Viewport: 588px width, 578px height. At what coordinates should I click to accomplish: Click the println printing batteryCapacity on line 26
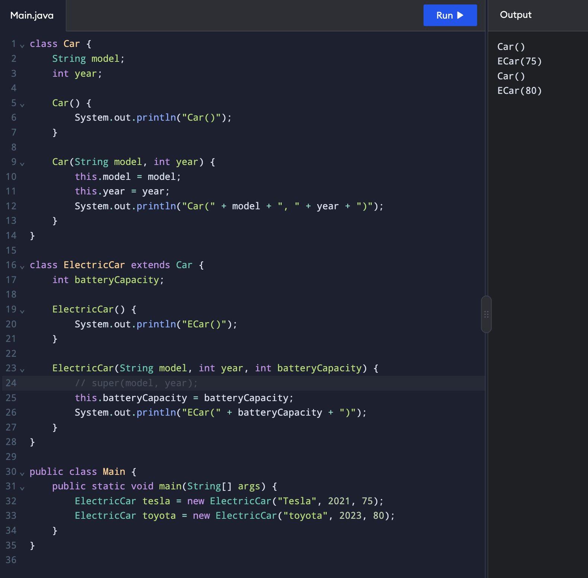pos(221,412)
